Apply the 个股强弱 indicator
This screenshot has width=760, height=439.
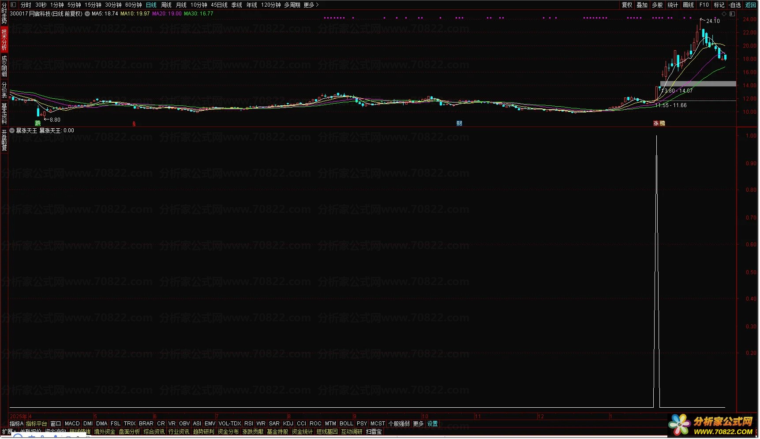tap(399, 424)
